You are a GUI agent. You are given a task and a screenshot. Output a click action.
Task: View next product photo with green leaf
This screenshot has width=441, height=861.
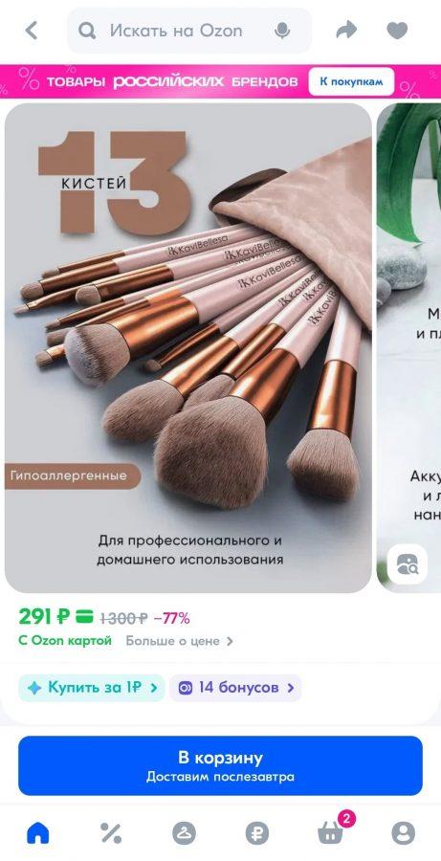(x=409, y=347)
